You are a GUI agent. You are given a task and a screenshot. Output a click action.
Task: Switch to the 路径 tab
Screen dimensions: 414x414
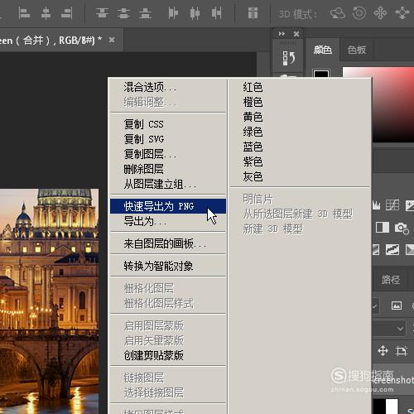391,280
